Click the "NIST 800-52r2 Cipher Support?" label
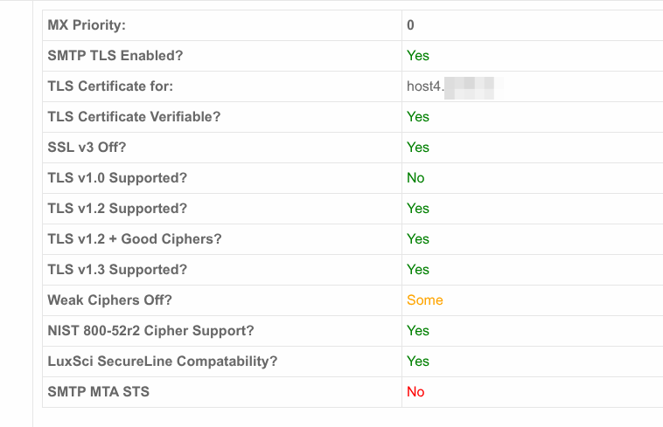 coord(150,331)
